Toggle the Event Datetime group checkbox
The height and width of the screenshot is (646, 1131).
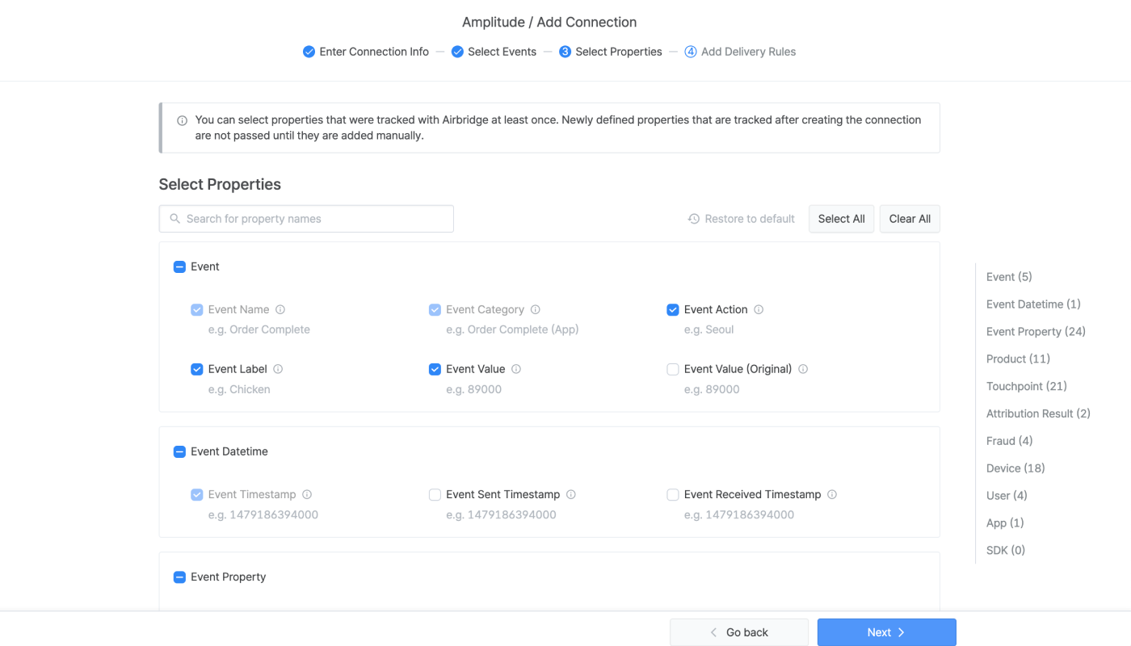pyautogui.click(x=180, y=451)
